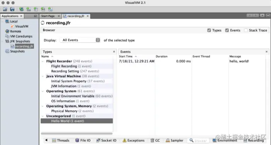Click the file icon on the recording.jfr tab
The width and height of the screenshot is (271, 145).
(65, 16)
